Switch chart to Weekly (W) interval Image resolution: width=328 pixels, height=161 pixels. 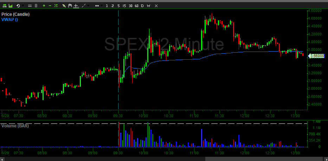click(148, 6)
